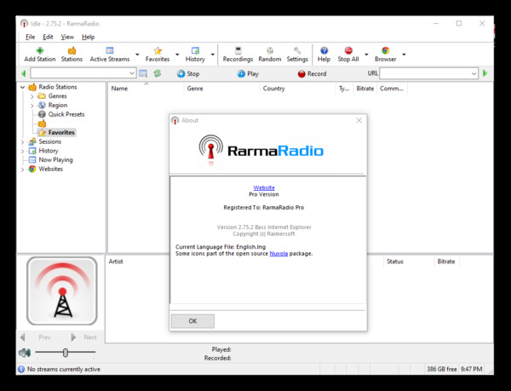Image resolution: width=511 pixels, height=391 pixels.
Task: Click the Add Station toolbar icon
Action: 40,50
